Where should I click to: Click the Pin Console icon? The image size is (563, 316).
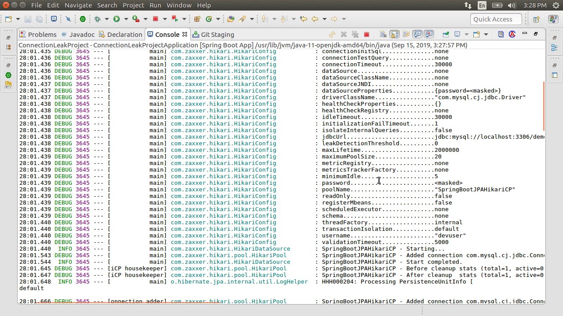tap(446, 34)
